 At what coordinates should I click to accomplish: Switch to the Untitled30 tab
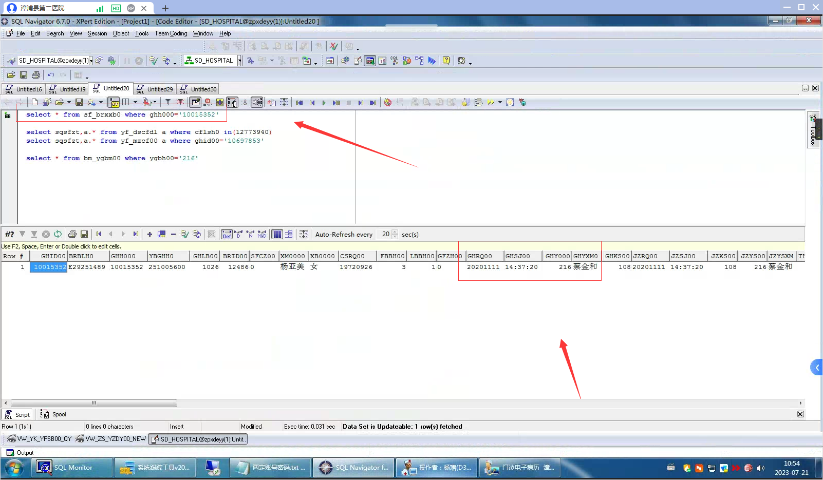(198, 89)
